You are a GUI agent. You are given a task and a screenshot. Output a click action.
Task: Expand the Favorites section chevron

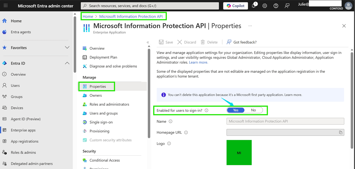pyautogui.click(x=67, y=48)
